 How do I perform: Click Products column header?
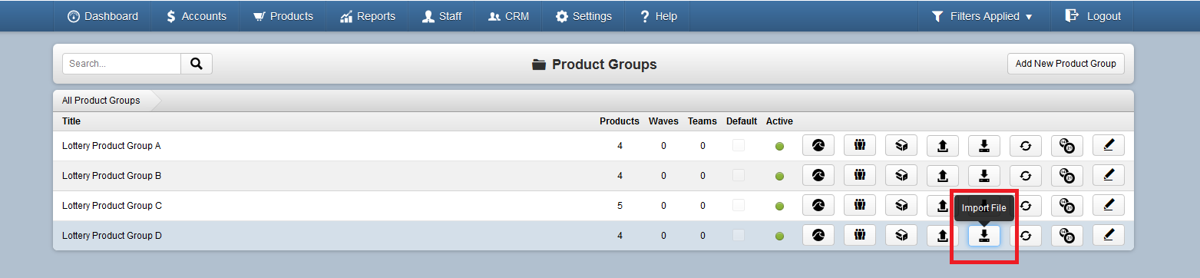pyautogui.click(x=620, y=121)
